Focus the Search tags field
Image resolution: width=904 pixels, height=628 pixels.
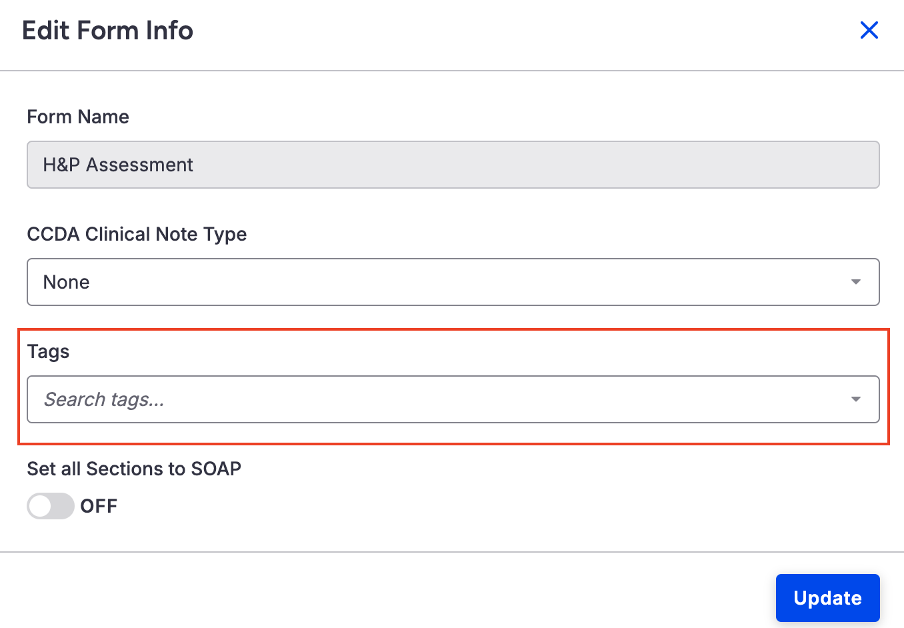tap(440, 399)
